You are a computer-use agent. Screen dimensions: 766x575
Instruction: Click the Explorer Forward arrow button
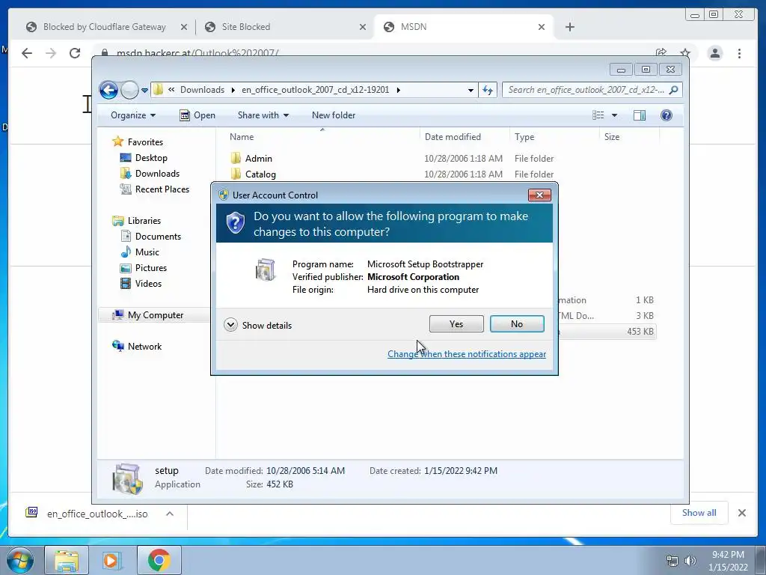[129, 90]
